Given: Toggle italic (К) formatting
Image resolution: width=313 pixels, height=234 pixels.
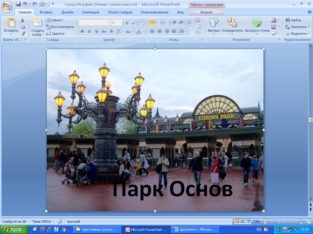Looking at the screenshot, I should coord(89,31).
